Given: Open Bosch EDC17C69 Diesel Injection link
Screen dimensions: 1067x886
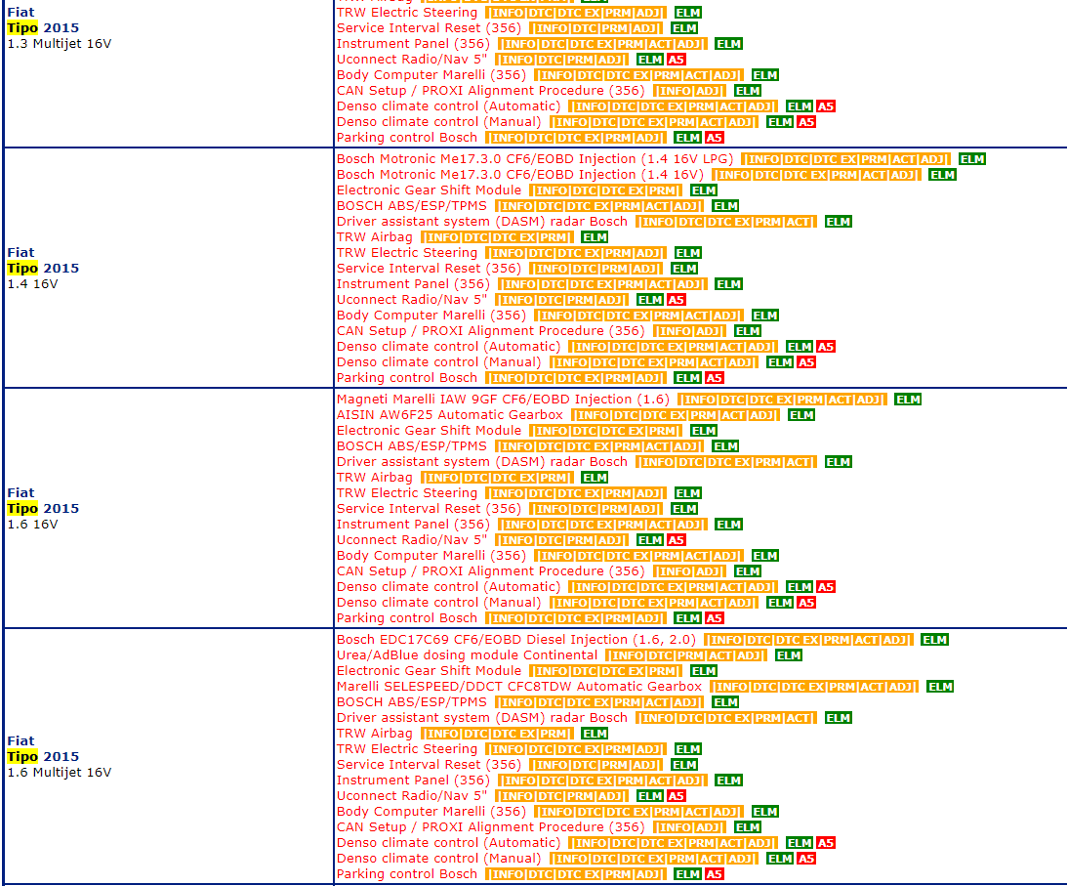Looking at the screenshot, I should point(516,640).
